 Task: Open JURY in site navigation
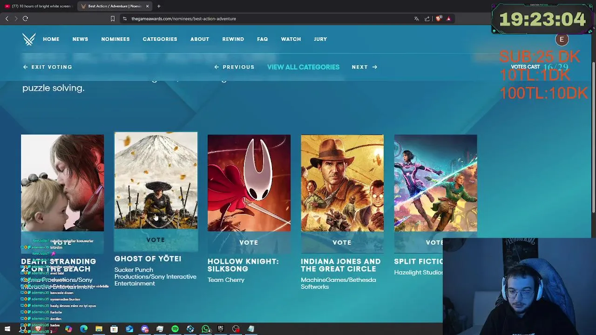pyautogui.click(x=320, y=39)
